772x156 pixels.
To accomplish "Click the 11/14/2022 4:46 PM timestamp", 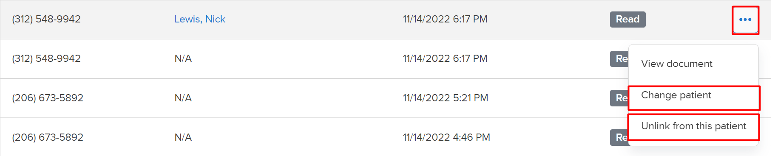I will (x=446, y=137).
